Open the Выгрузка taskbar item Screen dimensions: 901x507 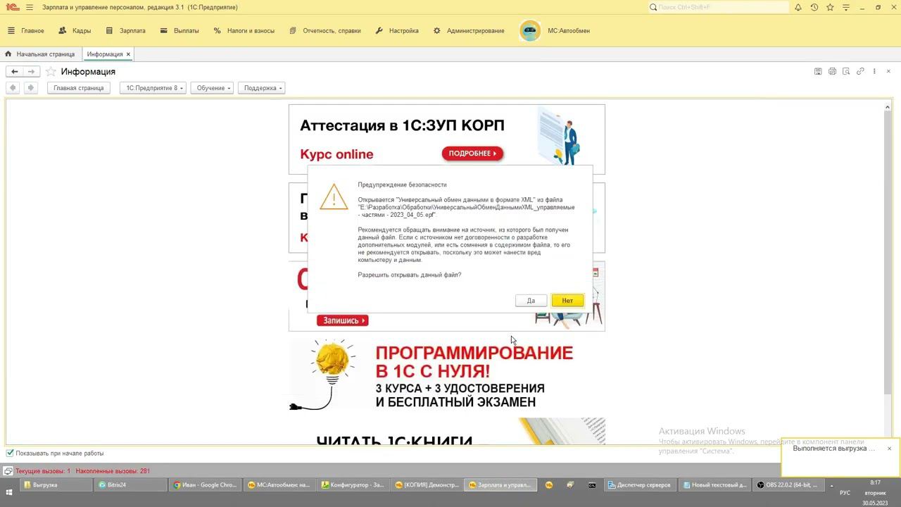(57, 485)
